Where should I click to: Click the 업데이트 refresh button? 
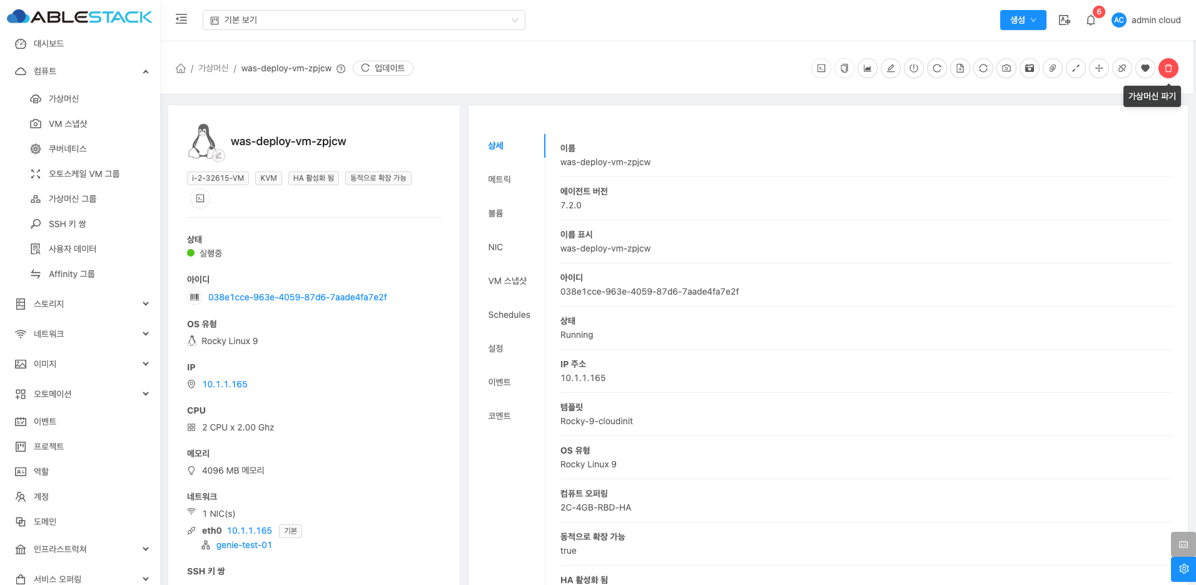coord(383,68)
